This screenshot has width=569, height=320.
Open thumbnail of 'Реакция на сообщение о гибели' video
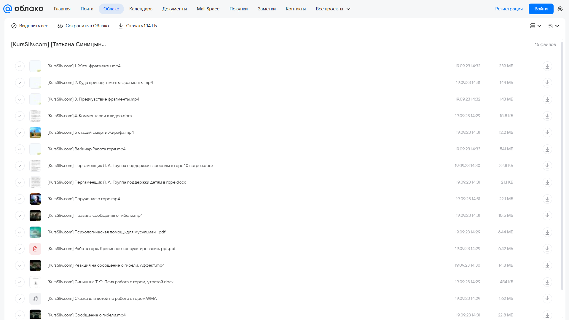[35, 265]
